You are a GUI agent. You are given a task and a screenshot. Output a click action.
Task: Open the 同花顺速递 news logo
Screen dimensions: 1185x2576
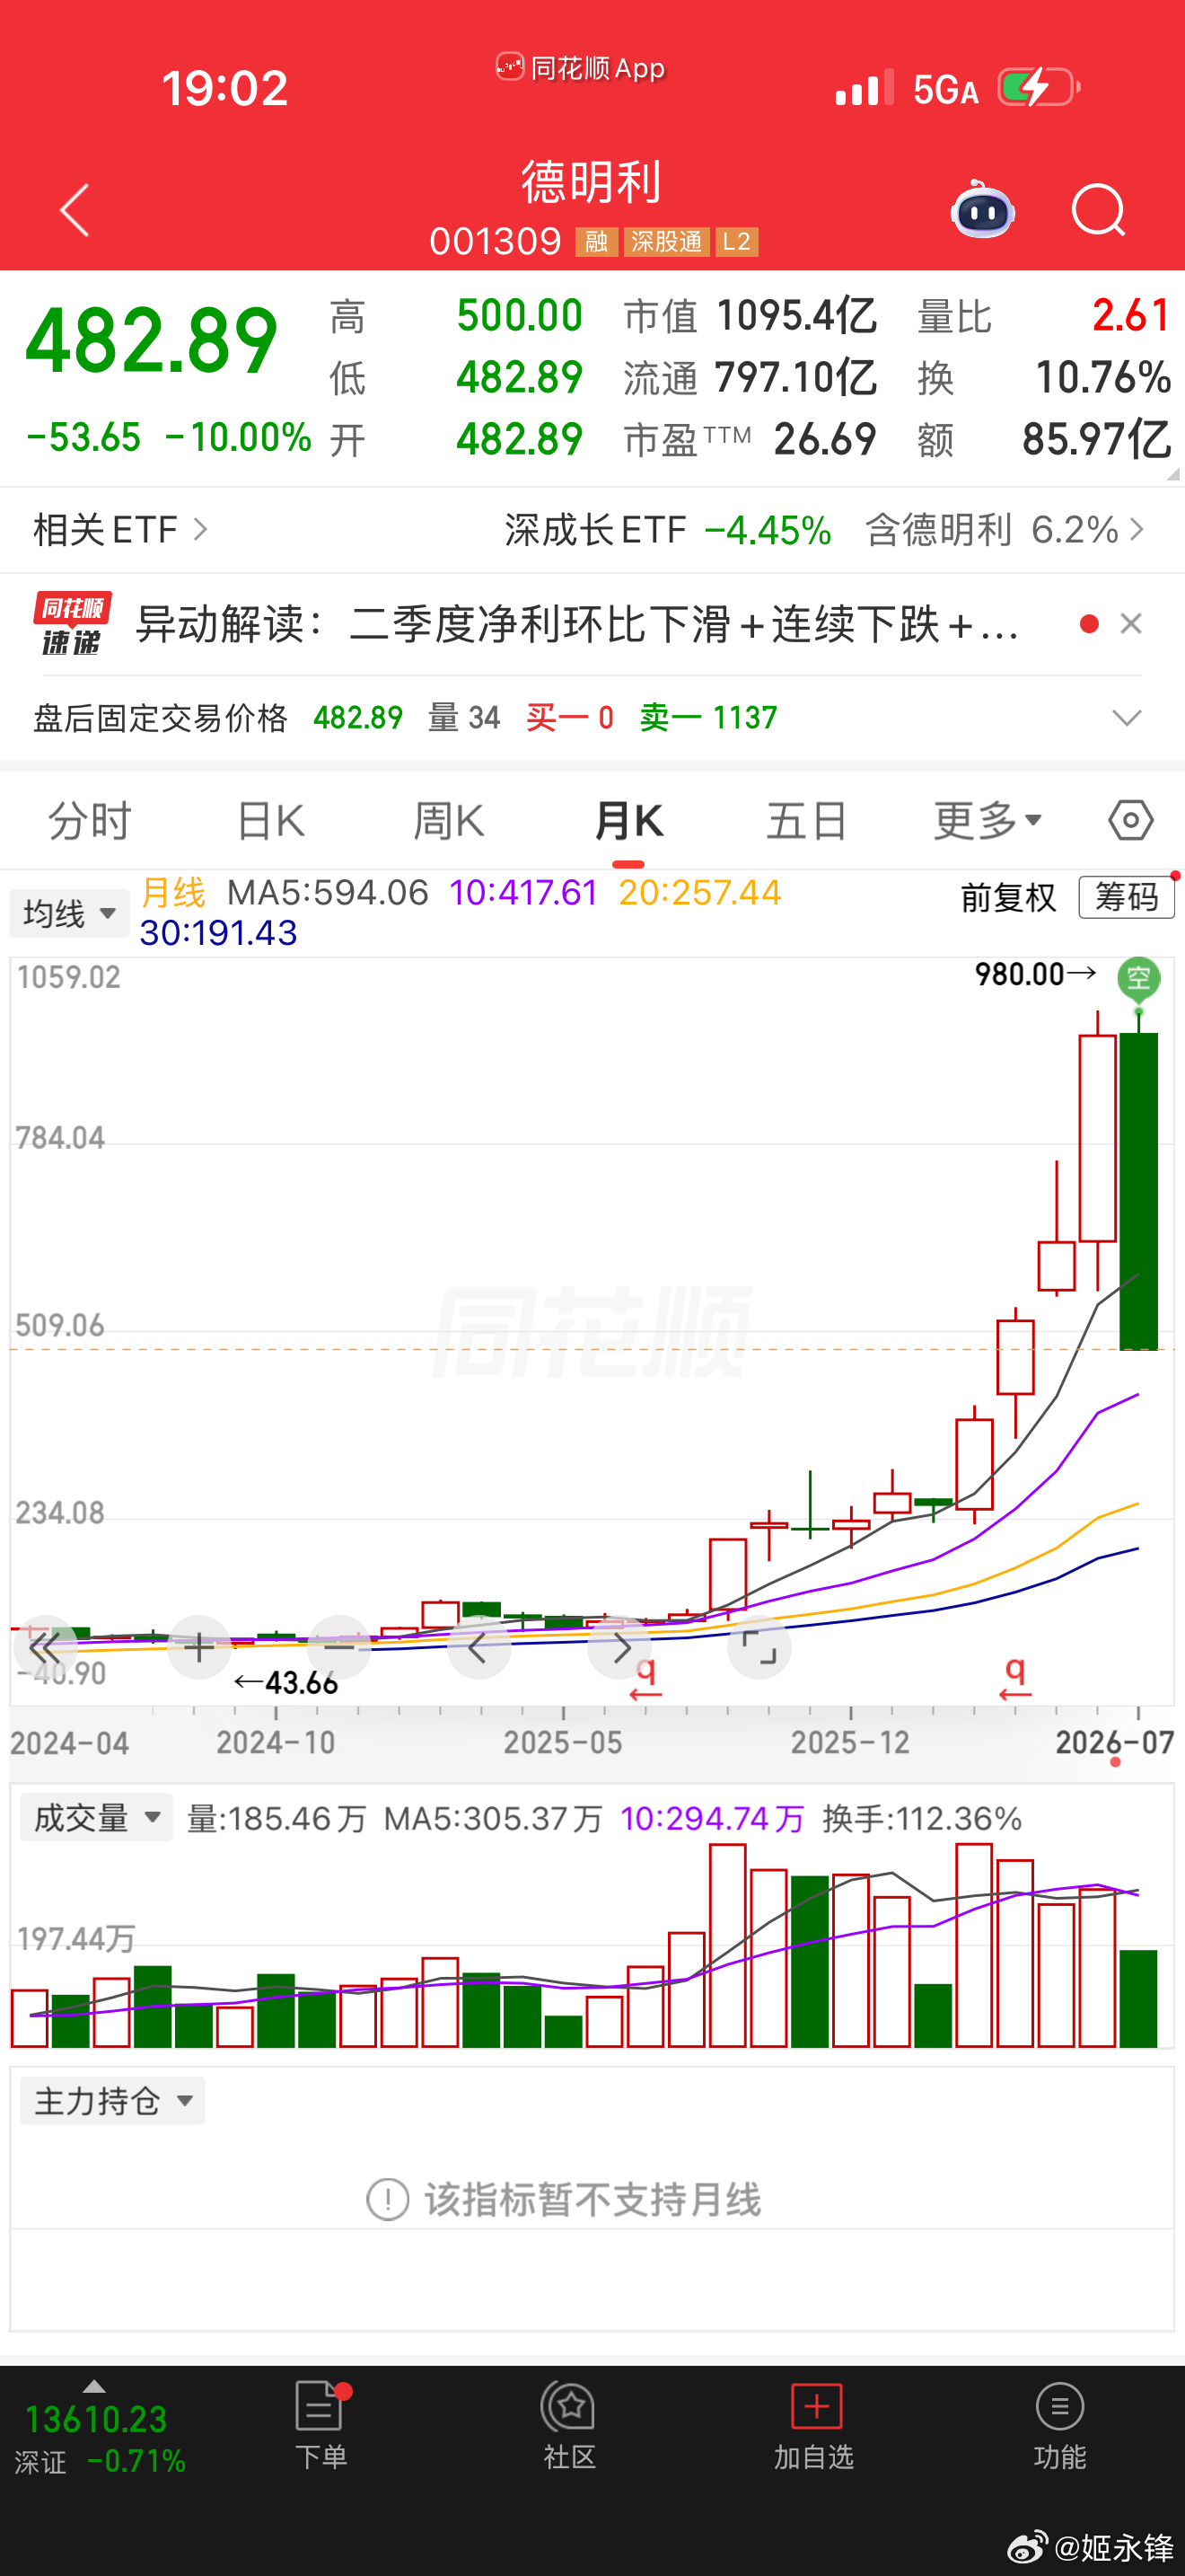(71, 624)
